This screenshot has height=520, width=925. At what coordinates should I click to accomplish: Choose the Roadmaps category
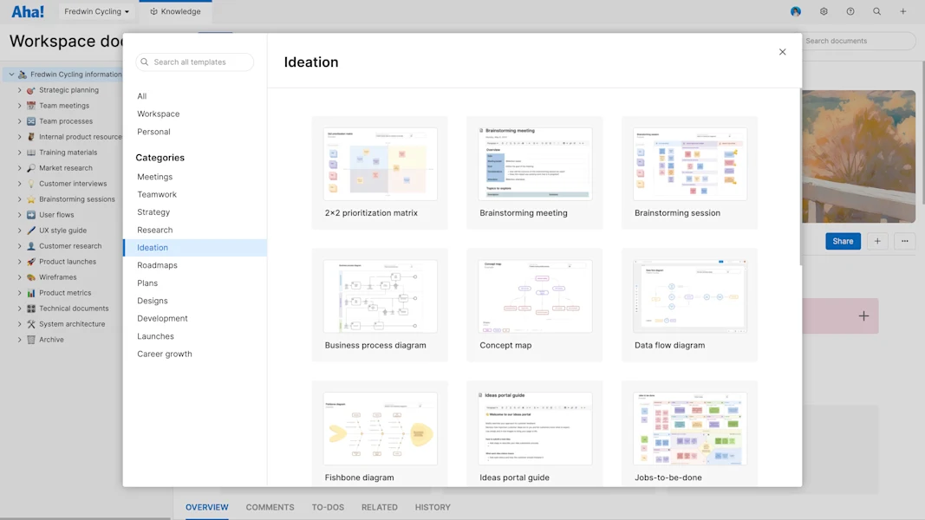(157, 265)
